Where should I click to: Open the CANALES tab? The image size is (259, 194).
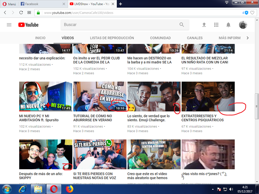click(195, 38)
